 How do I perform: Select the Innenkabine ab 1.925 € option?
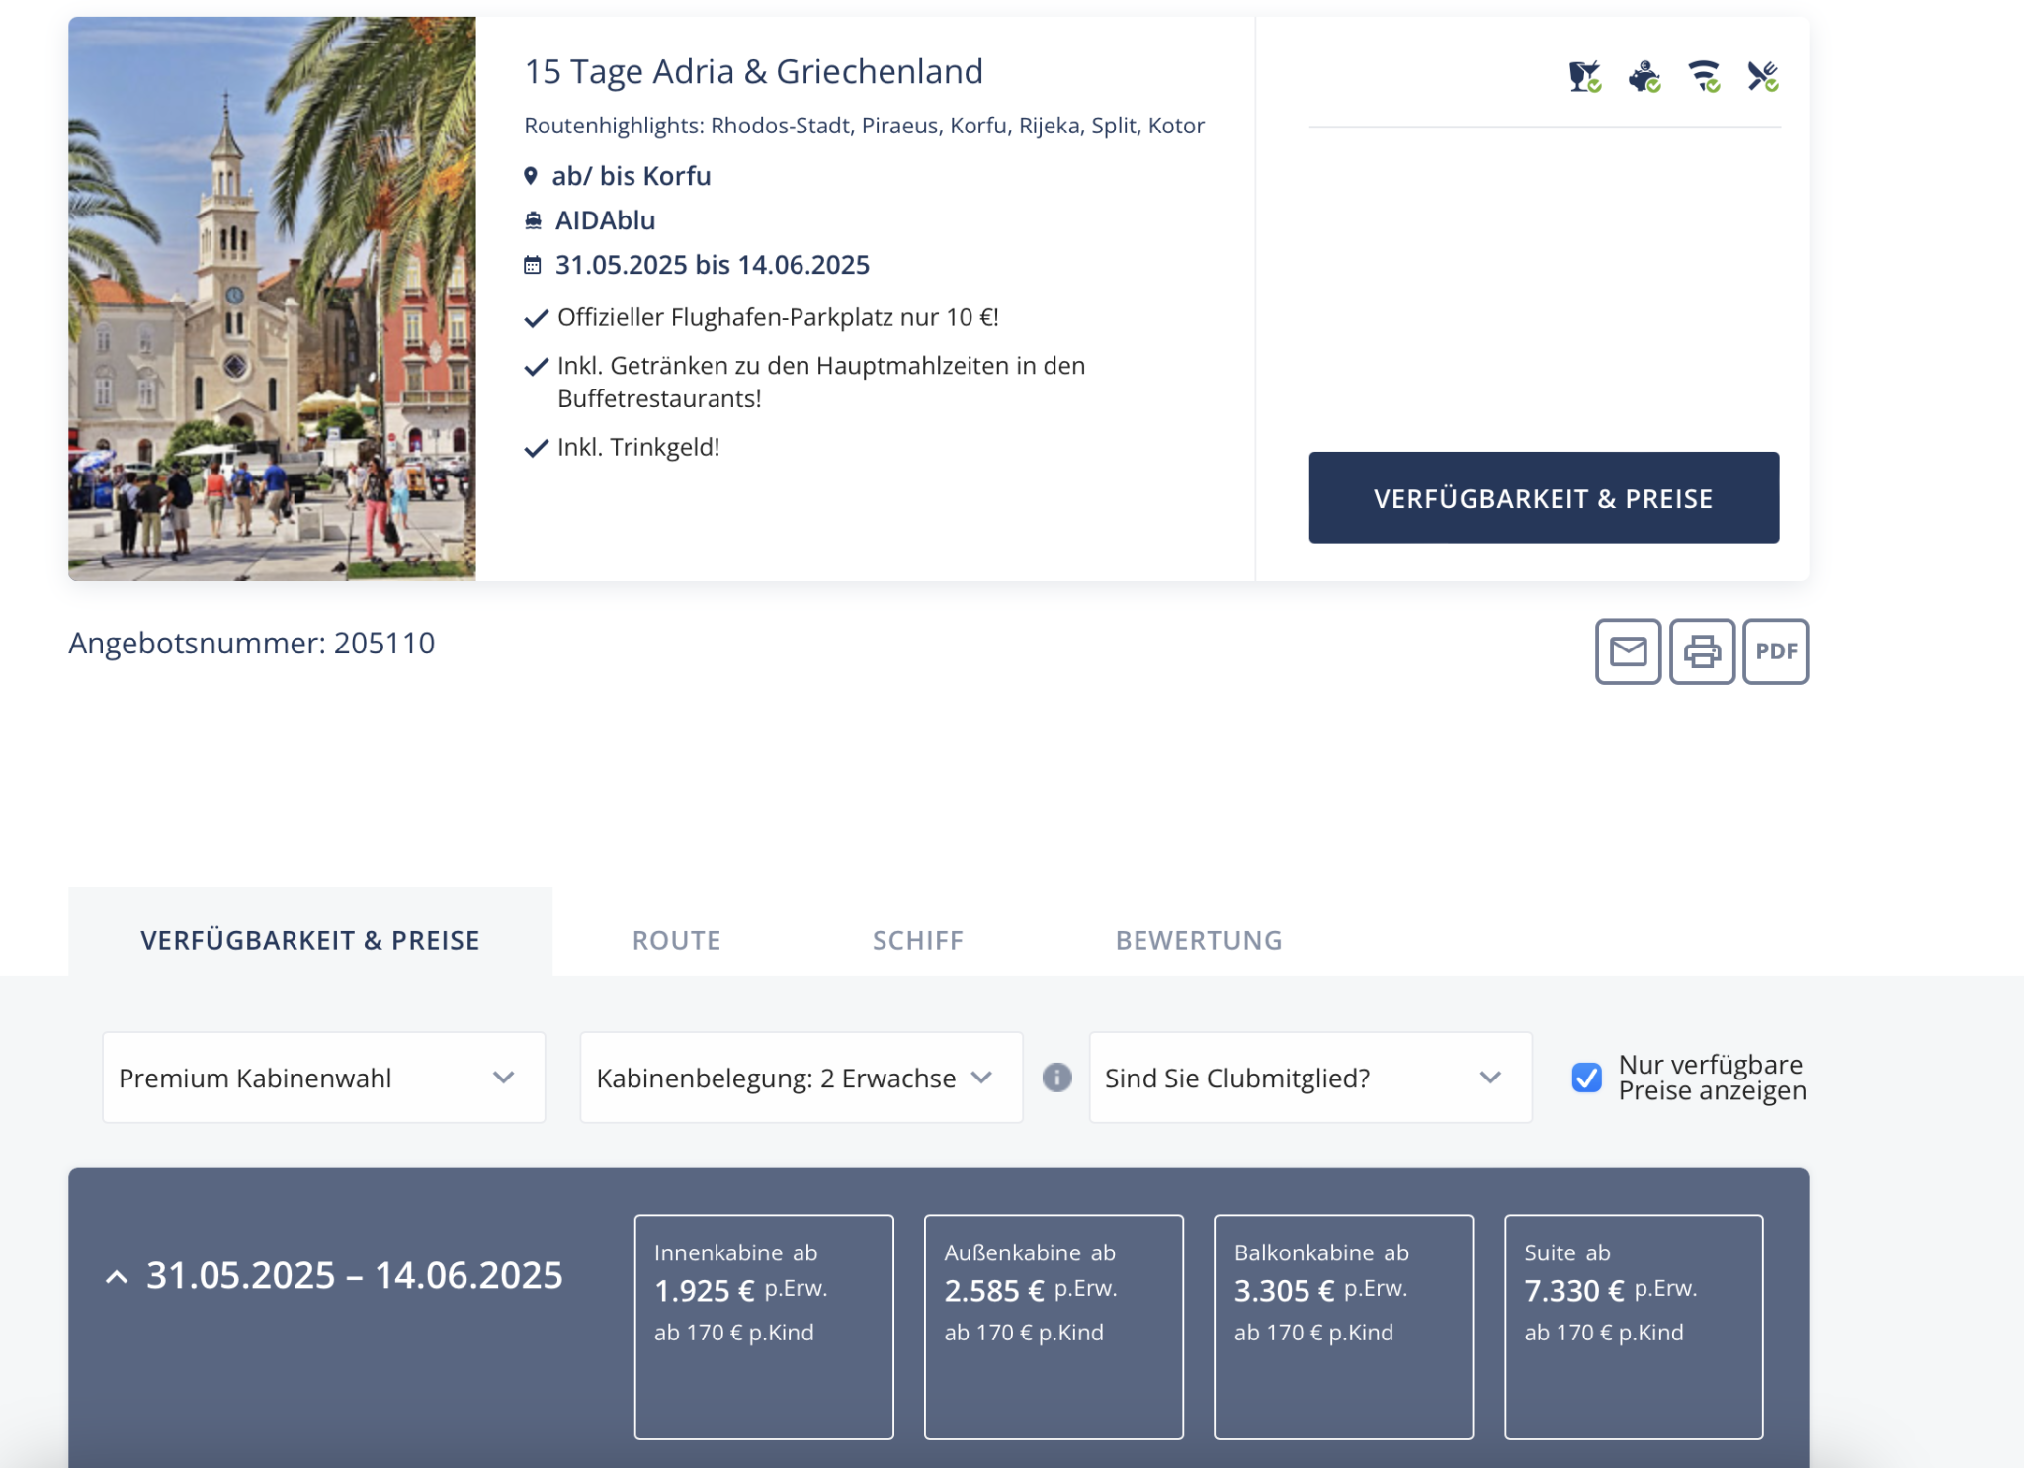(x=764, y=1326)
